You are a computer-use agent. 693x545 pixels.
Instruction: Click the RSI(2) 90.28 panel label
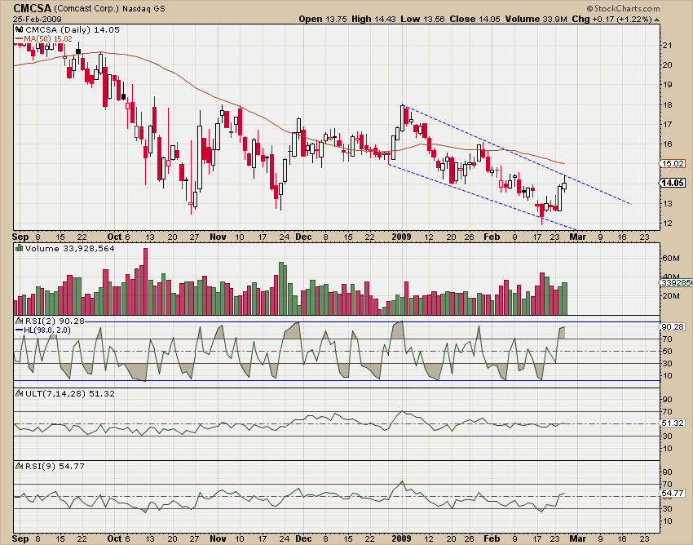[x=55, y=321]
